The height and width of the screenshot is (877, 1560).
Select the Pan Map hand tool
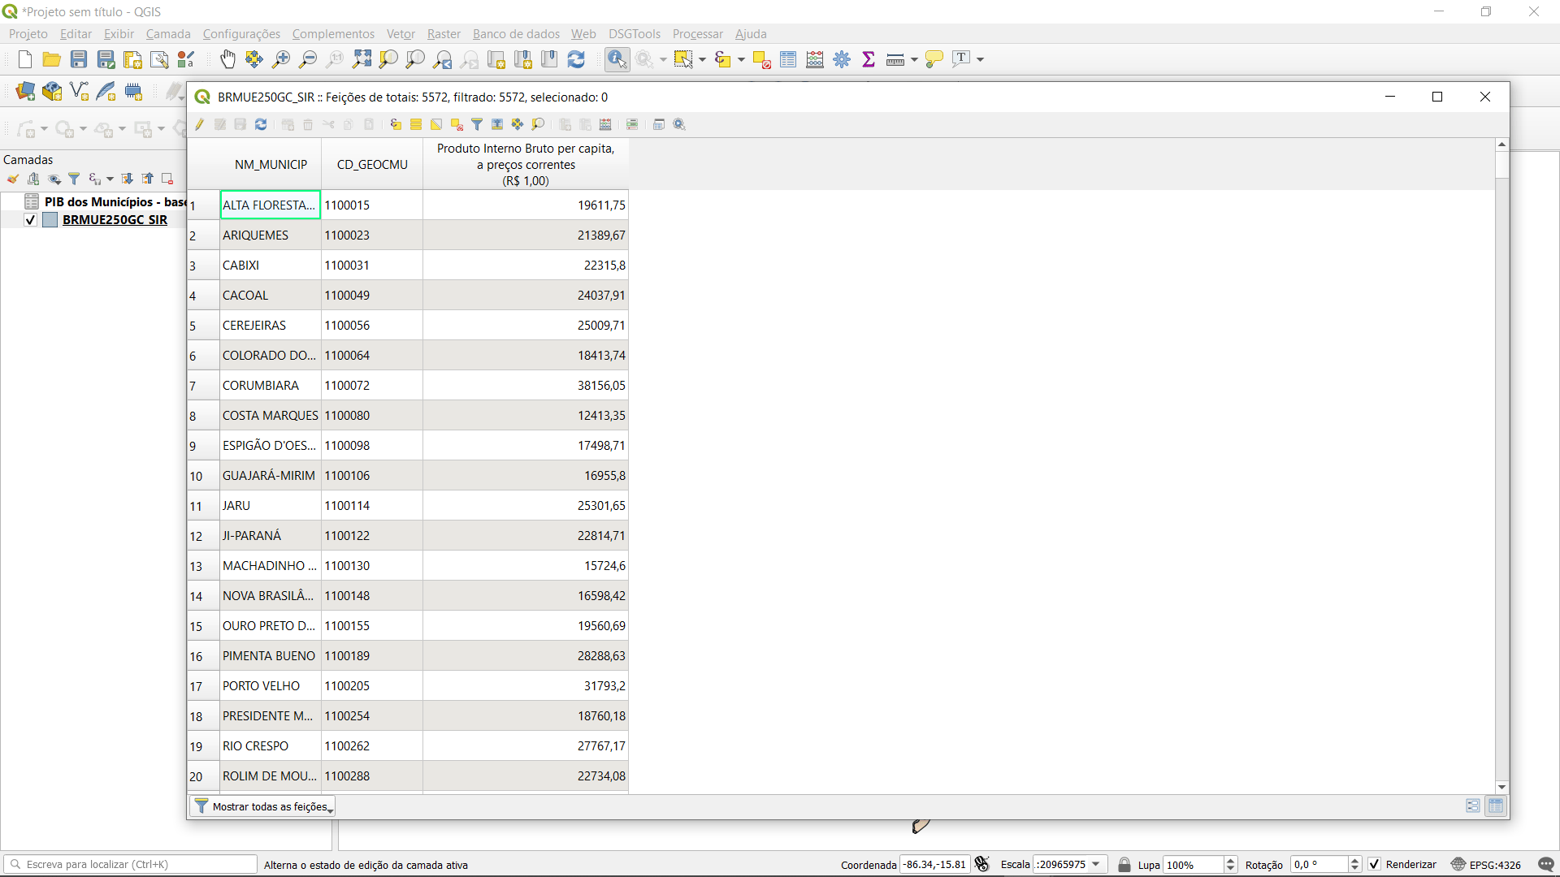pyautogui.click(x=228, y=59)
